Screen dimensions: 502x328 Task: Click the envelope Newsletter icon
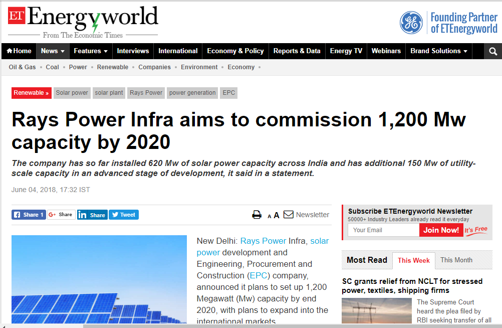click(x=289, y=215)
